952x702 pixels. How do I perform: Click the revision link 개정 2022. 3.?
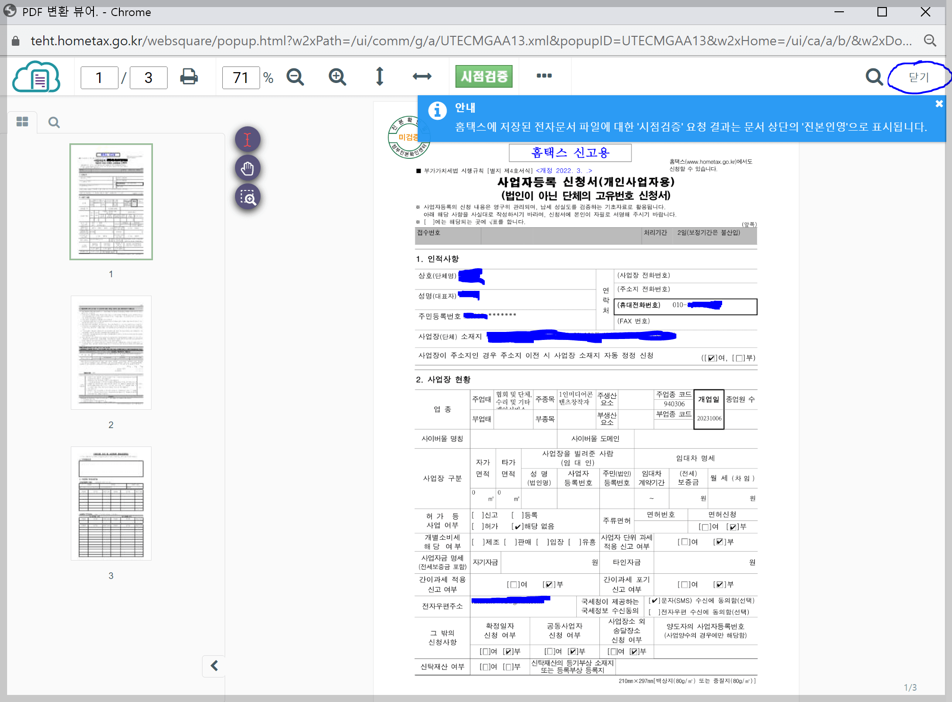(564, 171)
